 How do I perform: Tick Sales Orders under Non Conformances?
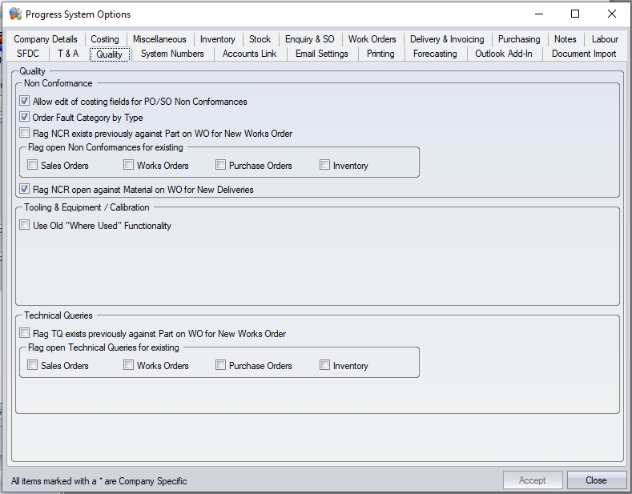33,166
